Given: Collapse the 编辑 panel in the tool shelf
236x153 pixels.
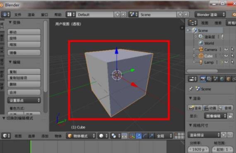Looking at the screenshot, I should tap(10, 62).
